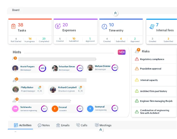Select the Activities tab
177x139 pixels.
(x=23, y=125)
